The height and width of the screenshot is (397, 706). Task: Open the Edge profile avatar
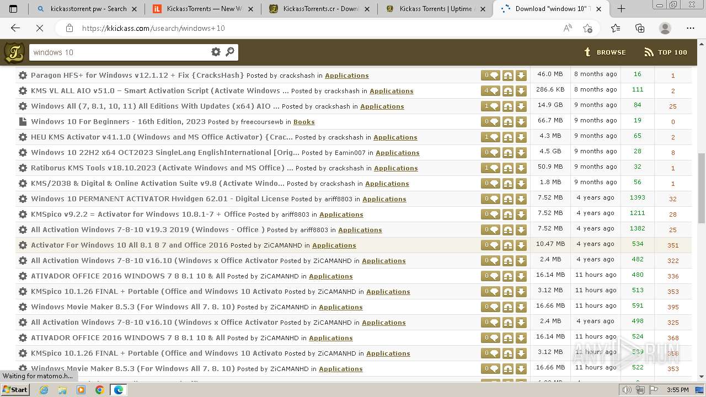(x=665, y=28)
